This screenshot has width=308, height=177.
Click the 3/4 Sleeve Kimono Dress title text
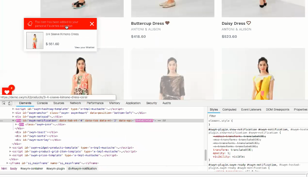coord(62,34)
